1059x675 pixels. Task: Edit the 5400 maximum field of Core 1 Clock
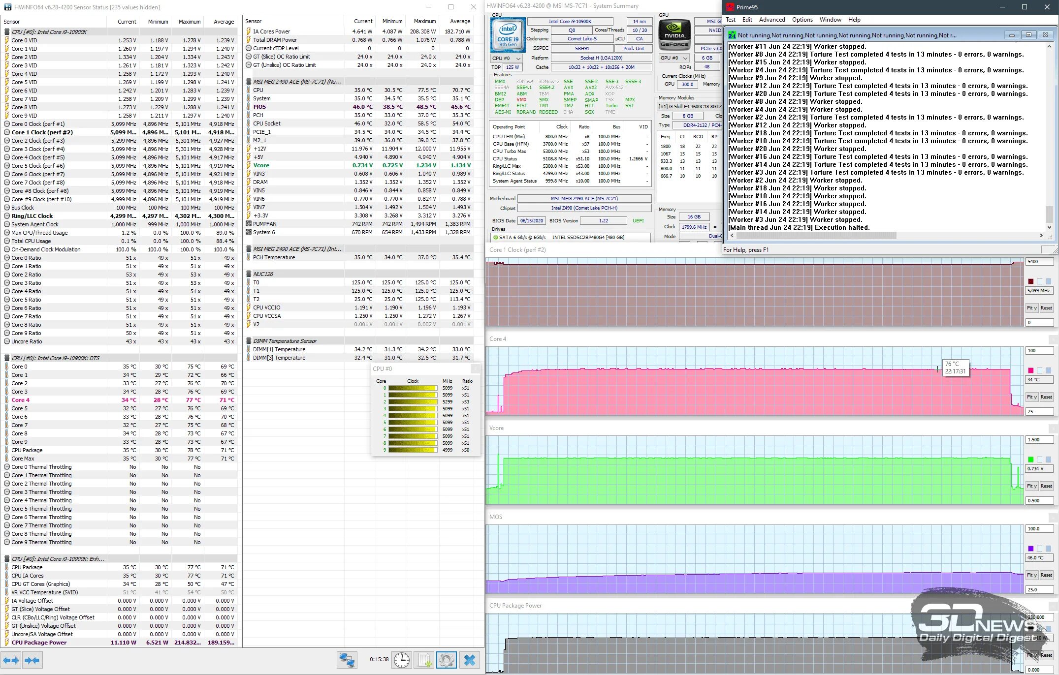[1039, 262]
